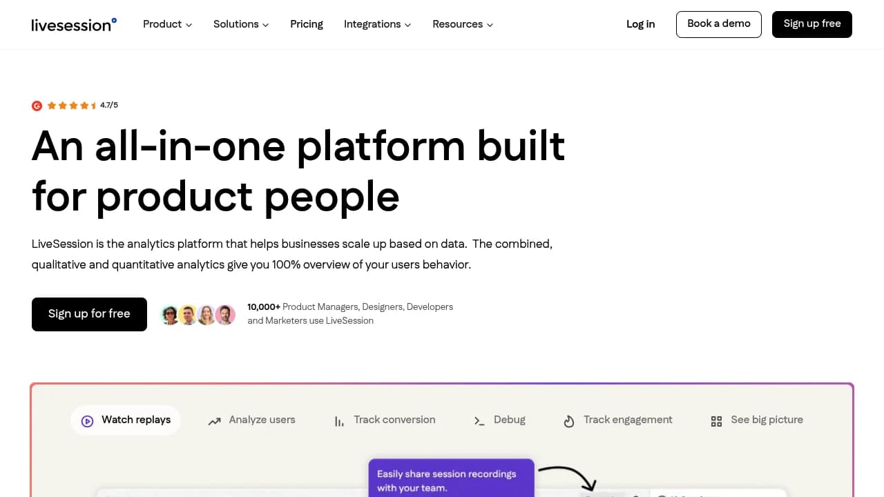The image size is (884, 497).
Task: Expand the Product dropdown menu
Action: click(x=168, y=24)
